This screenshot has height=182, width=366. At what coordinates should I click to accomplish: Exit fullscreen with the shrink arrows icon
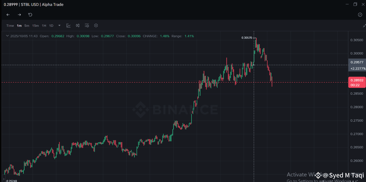tap(364, 26)
